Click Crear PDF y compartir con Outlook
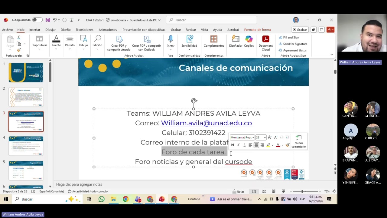387x218 pixels. tap(147, 44)
